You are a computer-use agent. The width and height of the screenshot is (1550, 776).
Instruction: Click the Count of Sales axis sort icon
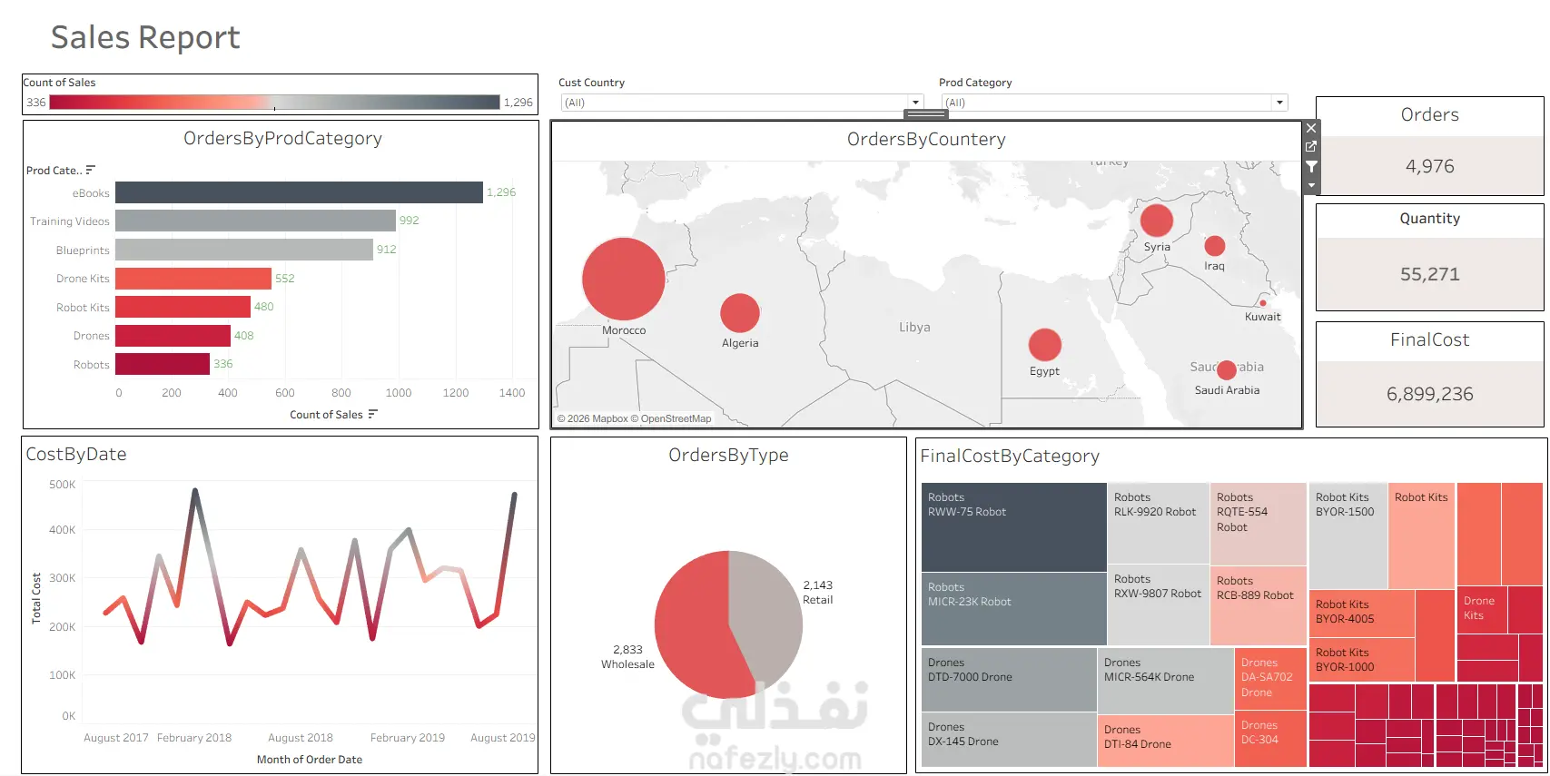pyautogui.click(x=372, y=414)
